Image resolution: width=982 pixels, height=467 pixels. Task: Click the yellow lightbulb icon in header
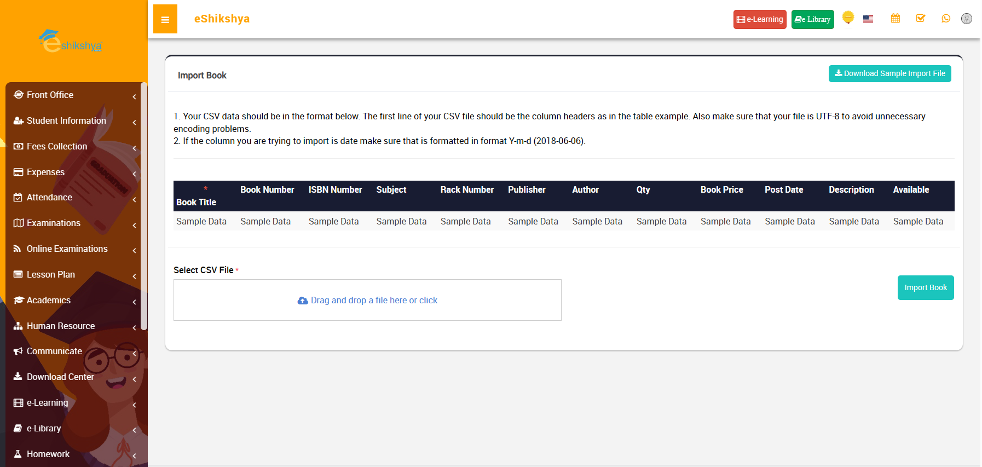[847, 18]
